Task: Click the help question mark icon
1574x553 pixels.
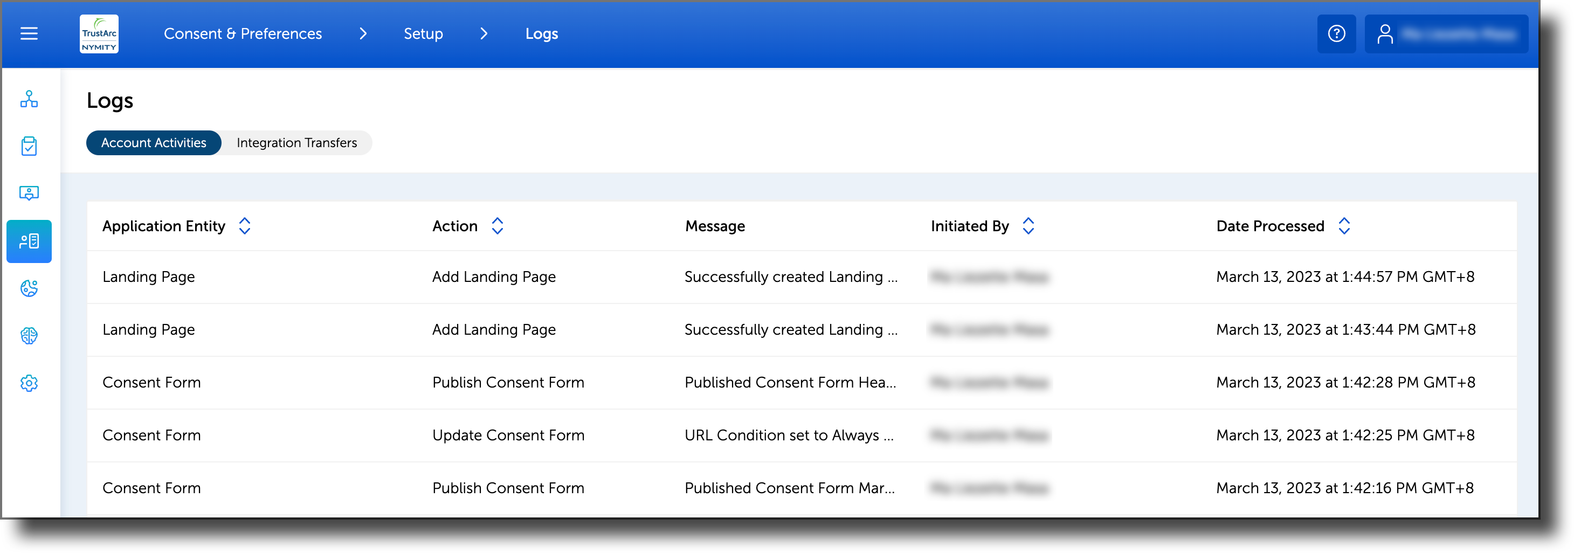Action: click(x=1336, y=33)
